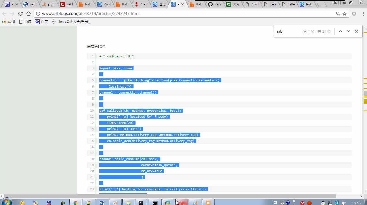Close the active browser tab
Image resolution: width=367 pixels, height=205 pixels.
183,4
